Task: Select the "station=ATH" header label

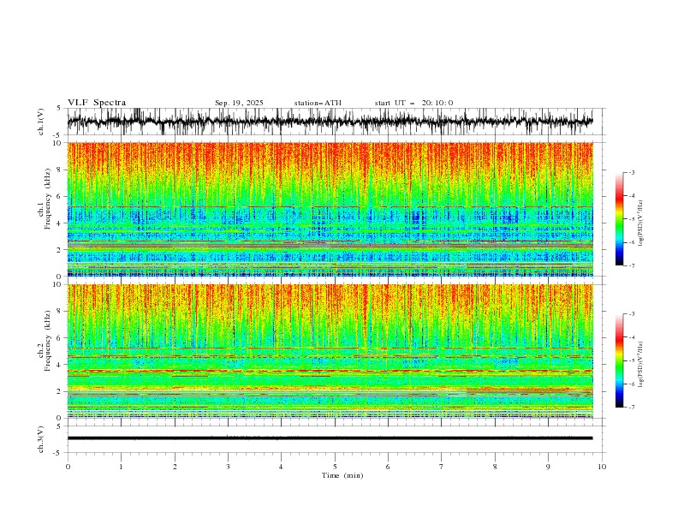Action: 318,103
